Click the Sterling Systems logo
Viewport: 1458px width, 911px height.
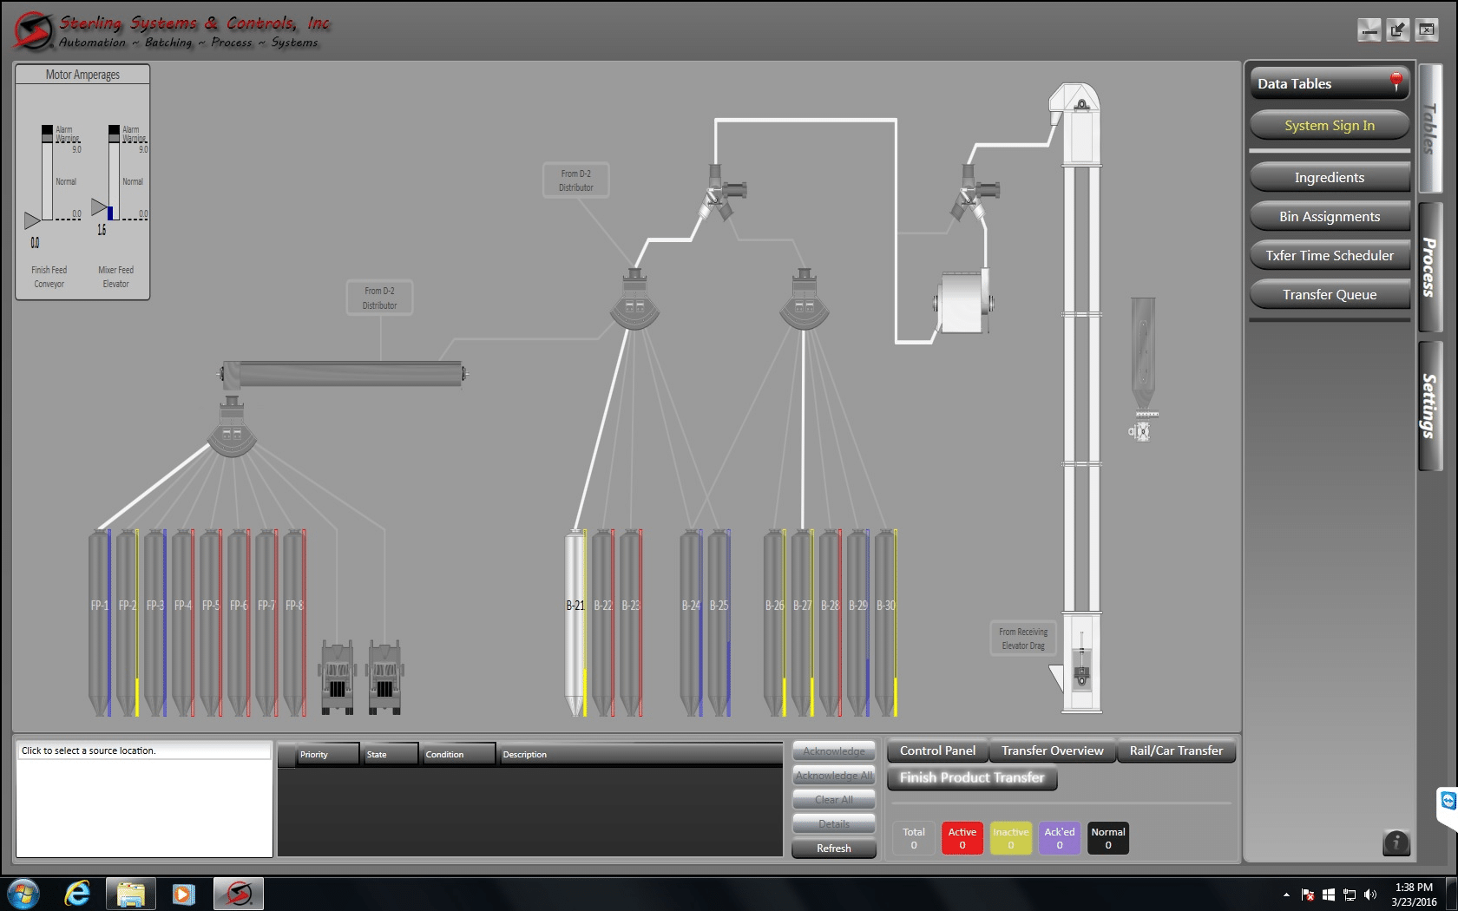(35, 26)
